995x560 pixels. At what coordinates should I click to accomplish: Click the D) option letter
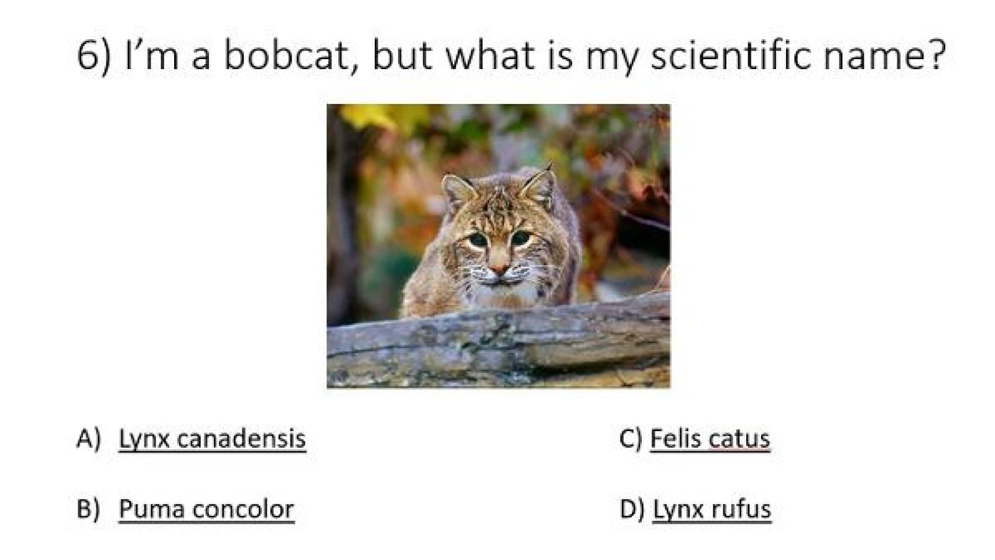pyautogui.click(x=632, y=509)
